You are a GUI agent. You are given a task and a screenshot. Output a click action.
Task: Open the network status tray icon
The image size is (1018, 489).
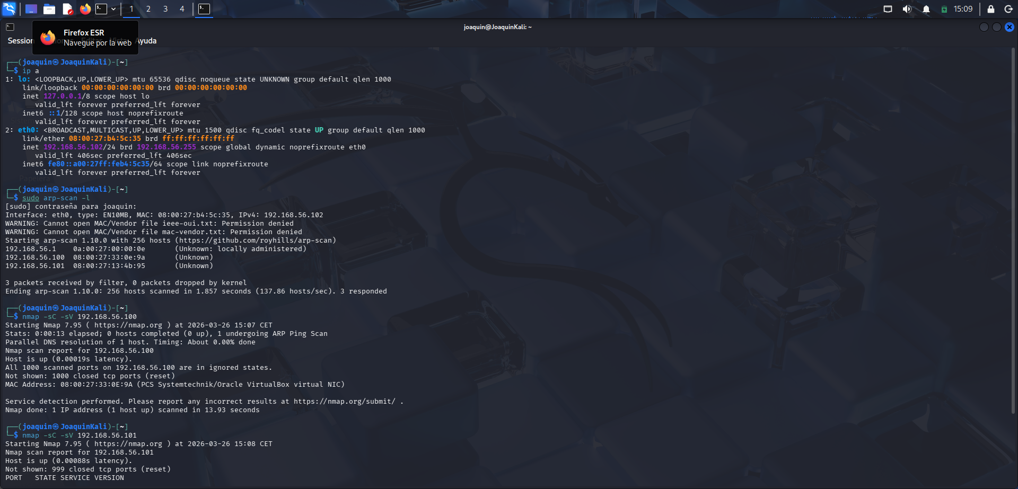pos(887,8)
